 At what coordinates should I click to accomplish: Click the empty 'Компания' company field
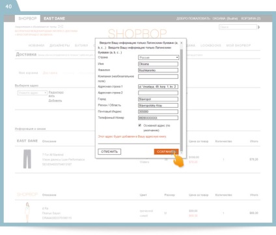click(158, 76)
